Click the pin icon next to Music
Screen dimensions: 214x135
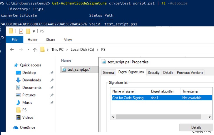[52, 103]
